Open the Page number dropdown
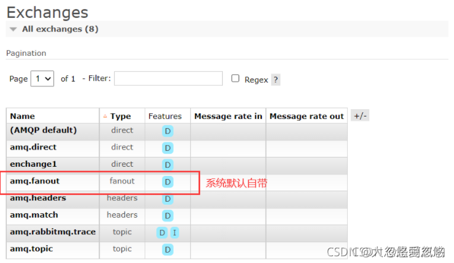Screen dimensions: 454x263 coord(42,78)
